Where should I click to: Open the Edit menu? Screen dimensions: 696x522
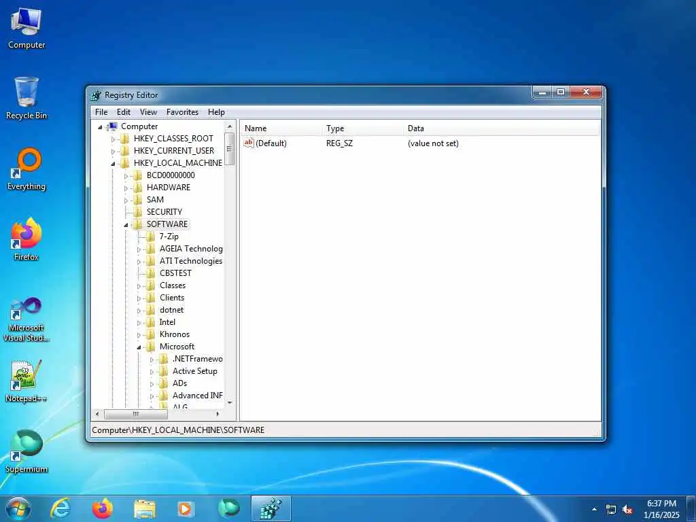point(124,112)
